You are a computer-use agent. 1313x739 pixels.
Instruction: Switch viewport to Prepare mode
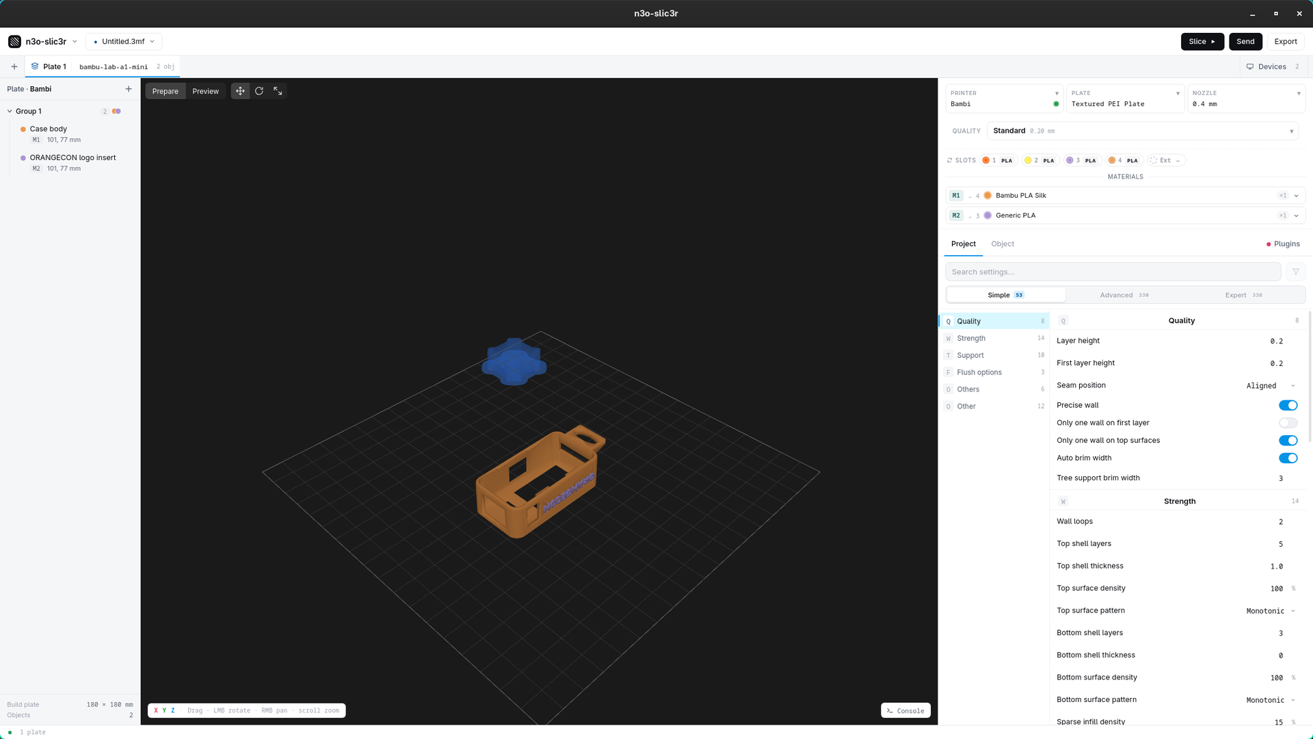pos(165,91)
